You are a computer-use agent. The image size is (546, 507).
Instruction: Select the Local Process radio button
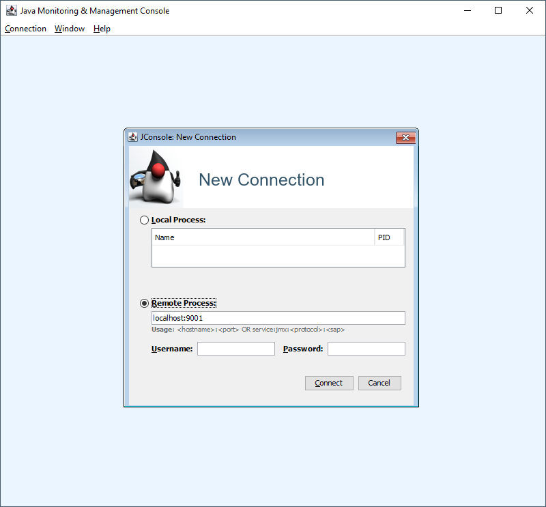click(144, 220)
